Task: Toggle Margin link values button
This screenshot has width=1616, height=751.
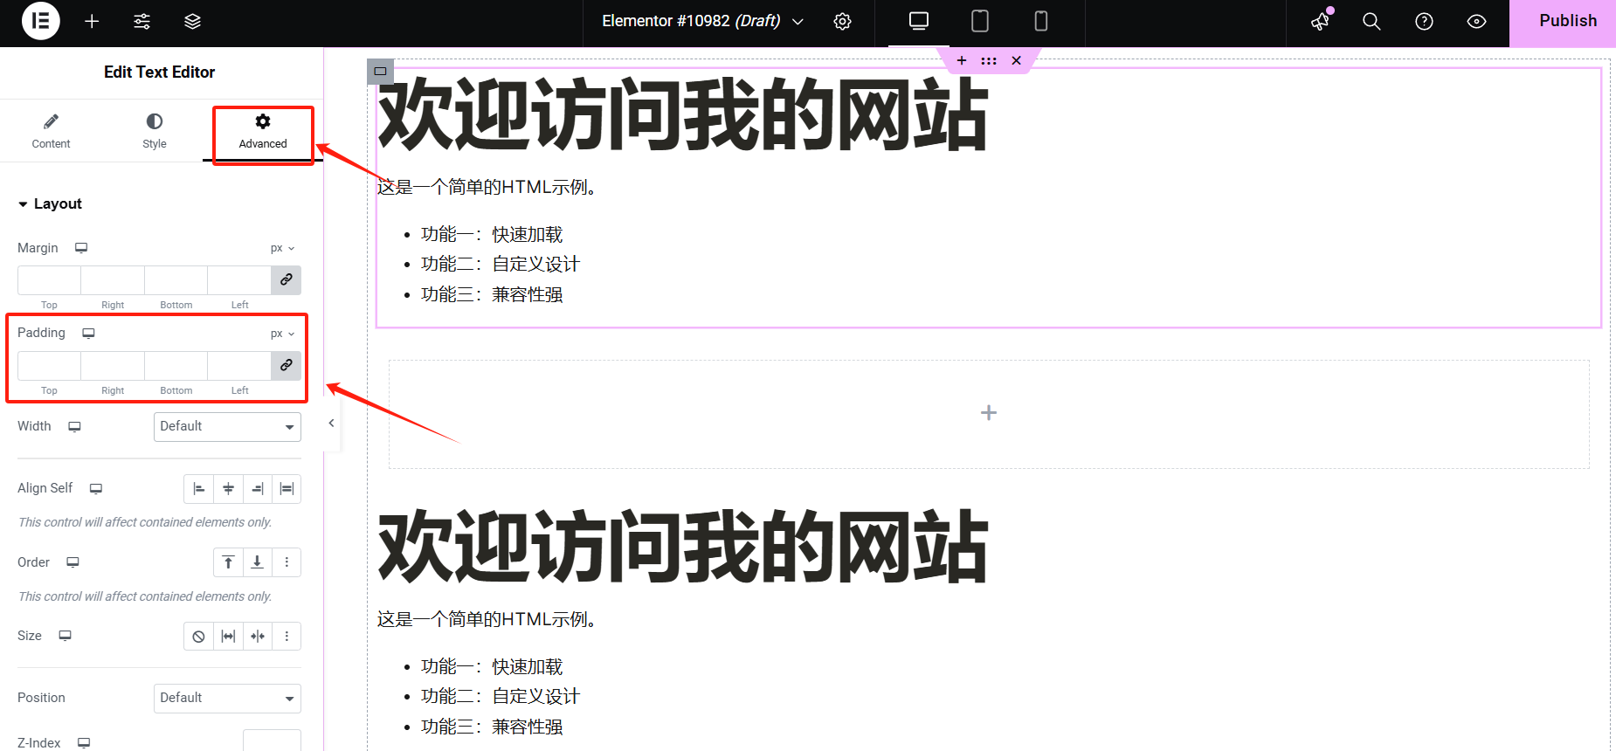Action: (287, 280)
